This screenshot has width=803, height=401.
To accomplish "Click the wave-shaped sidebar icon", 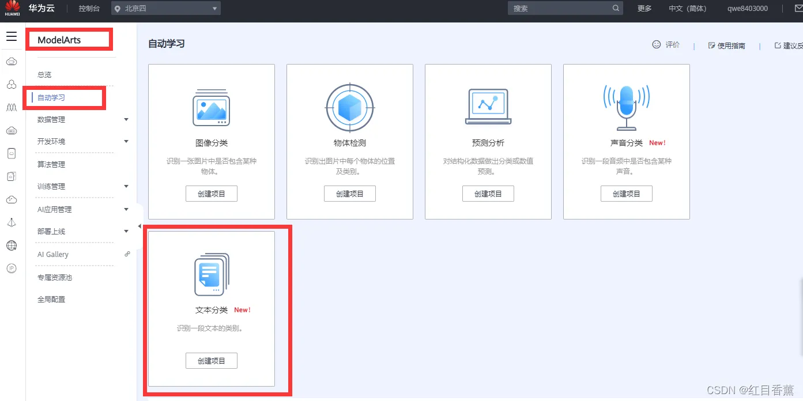I will coord(12,108).
